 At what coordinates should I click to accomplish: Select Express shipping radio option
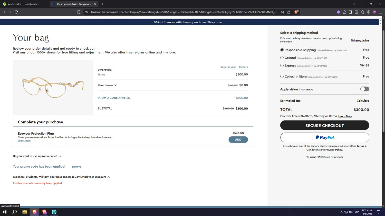pos(282,66)
